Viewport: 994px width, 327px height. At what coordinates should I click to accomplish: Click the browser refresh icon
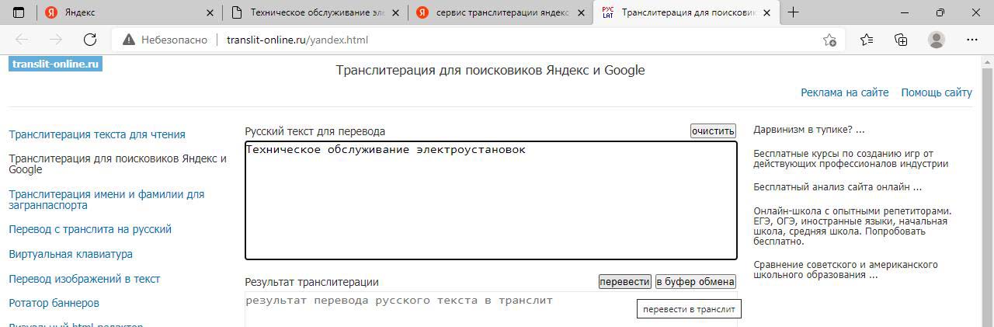(89, 40)
